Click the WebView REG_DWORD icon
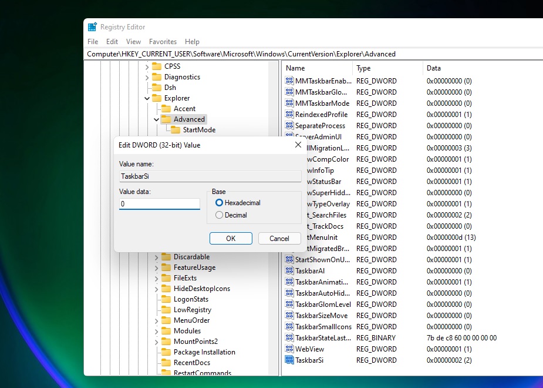 [289, 349]
